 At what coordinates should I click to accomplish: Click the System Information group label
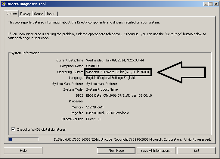point(25,53)
